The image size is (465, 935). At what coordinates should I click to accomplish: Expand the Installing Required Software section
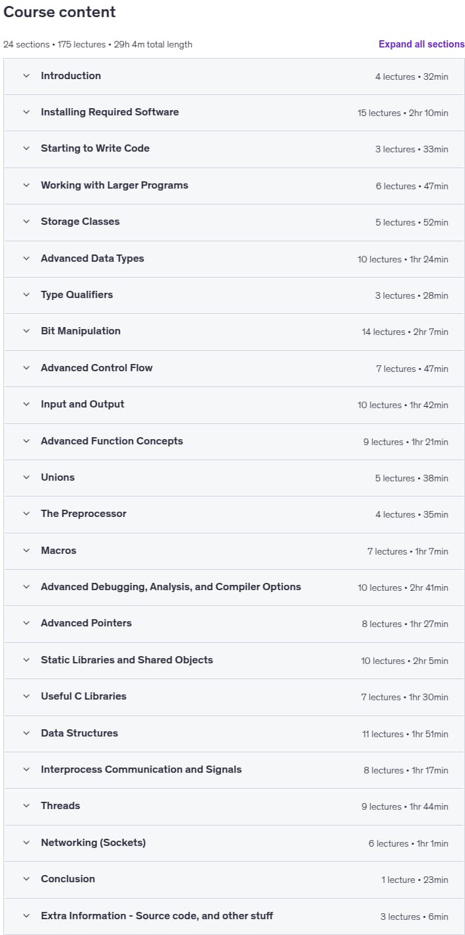tap(234, 113)
